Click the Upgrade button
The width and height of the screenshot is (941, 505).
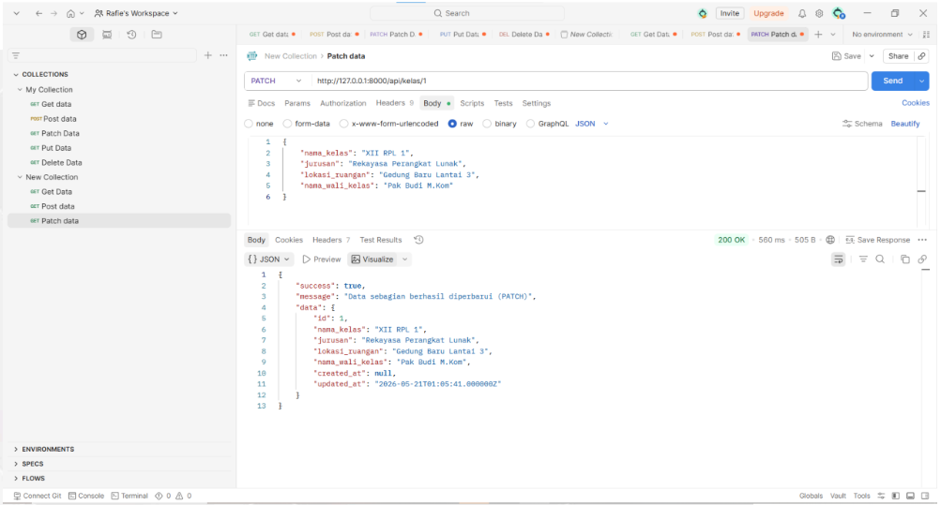pyautogui.click(x=768, y=13)
